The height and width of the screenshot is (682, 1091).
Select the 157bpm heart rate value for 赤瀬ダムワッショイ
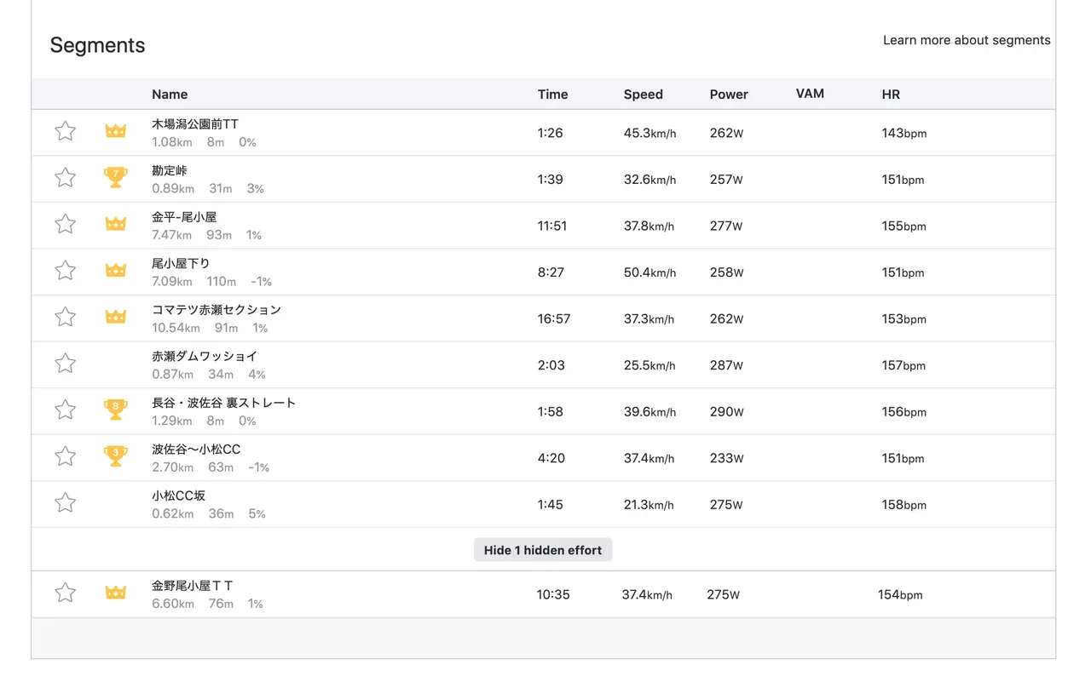click(x=903, y=365)
